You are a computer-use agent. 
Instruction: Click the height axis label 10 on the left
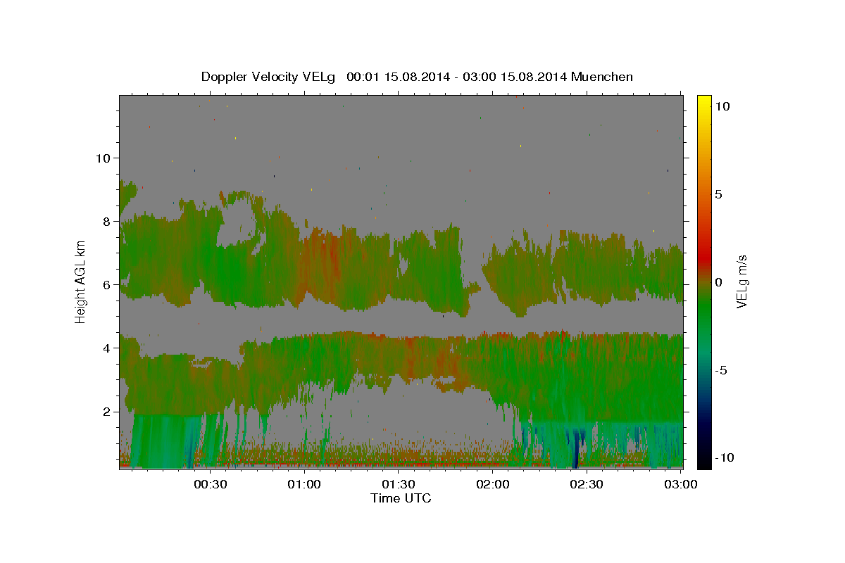point(104,158)
